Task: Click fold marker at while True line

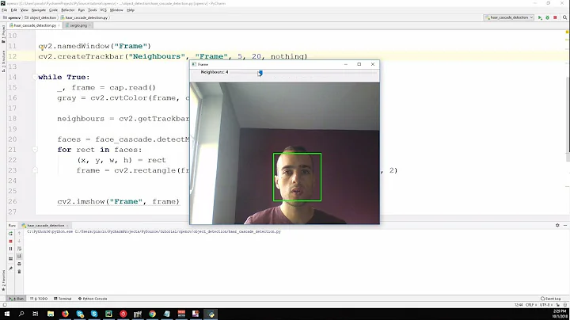Action: point(35,77)
